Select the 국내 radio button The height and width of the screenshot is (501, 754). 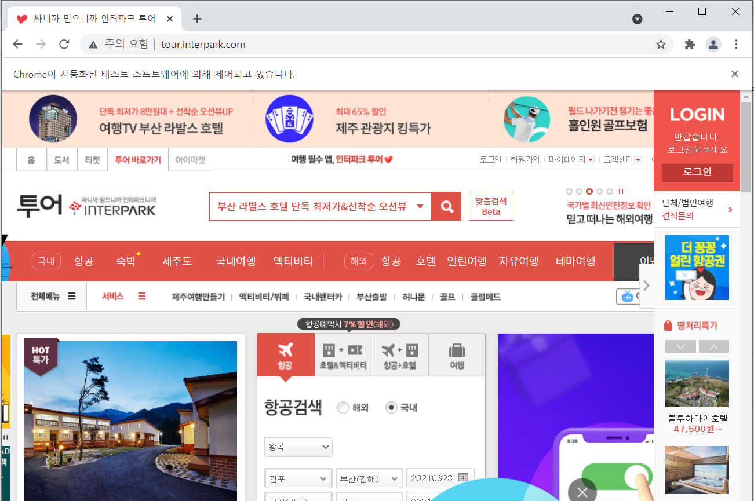click(391, 407)
